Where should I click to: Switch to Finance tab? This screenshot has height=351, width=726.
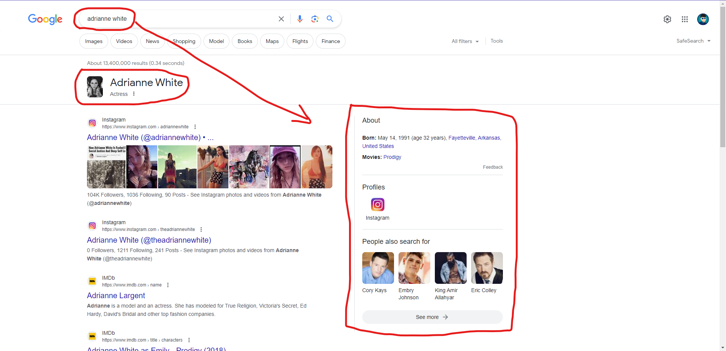[331, 41]
